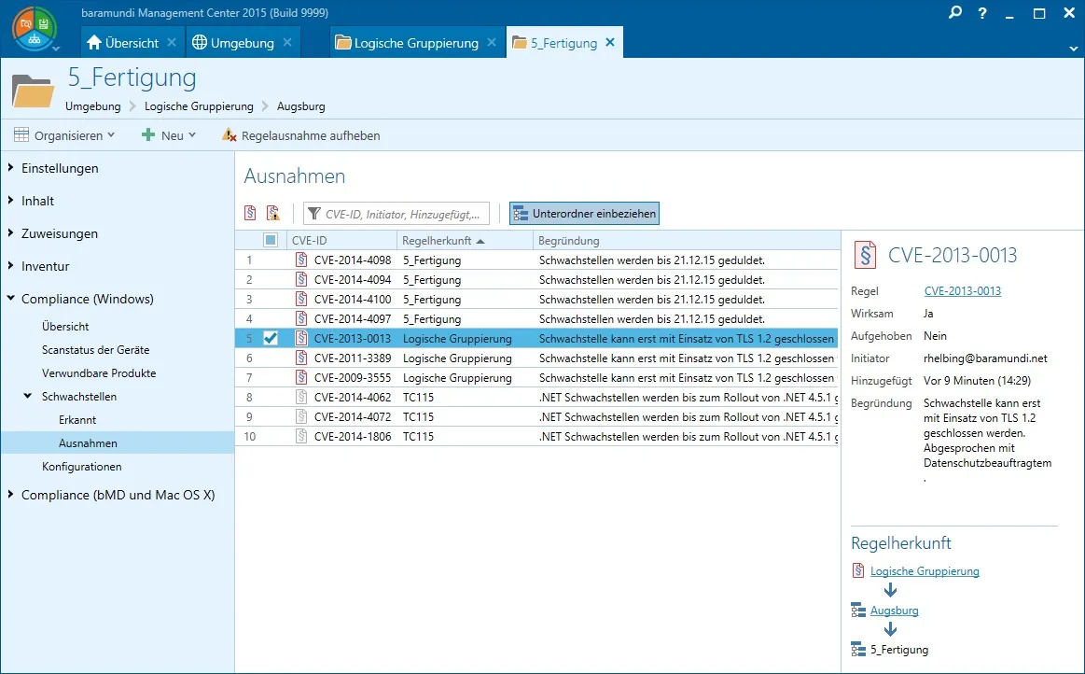Click the gray rule icon of CVE-2014-4072 row
Image resolution: width=1085 pixels, height=674 pixels.
tap(301, 416)
